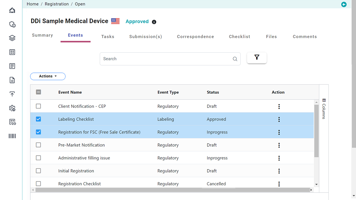Click the home icon in sidebar
Viewport: 356px width, 200px height.
(x=12, y=11)
